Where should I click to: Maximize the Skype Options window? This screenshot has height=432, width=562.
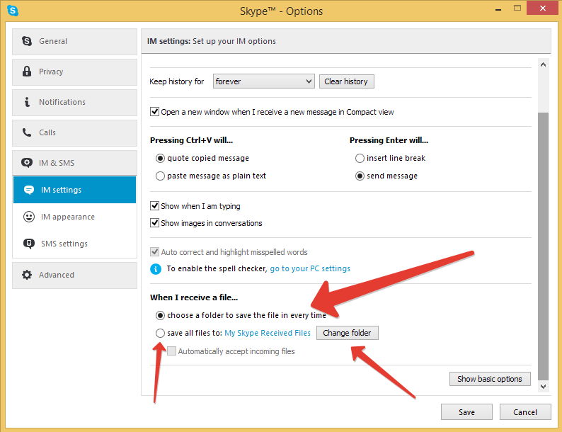(517, 8)
